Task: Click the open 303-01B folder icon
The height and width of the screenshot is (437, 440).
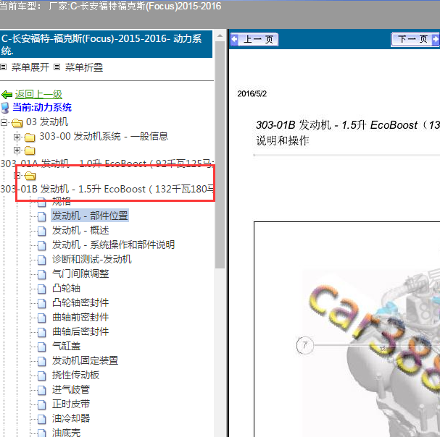Action: (x=30, y=176)
